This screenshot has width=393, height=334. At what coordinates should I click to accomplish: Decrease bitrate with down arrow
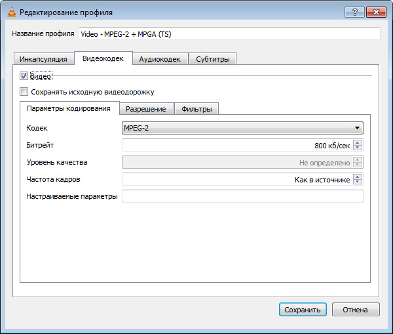[358, 148]
